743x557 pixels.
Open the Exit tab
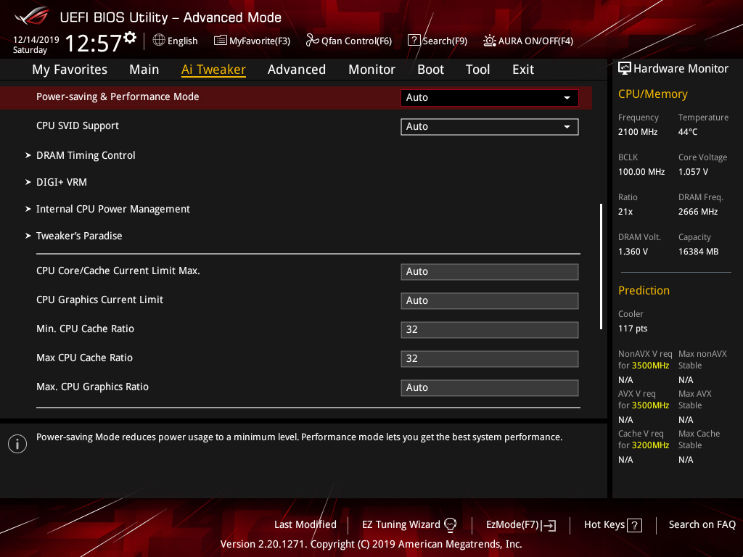[523, 70]
